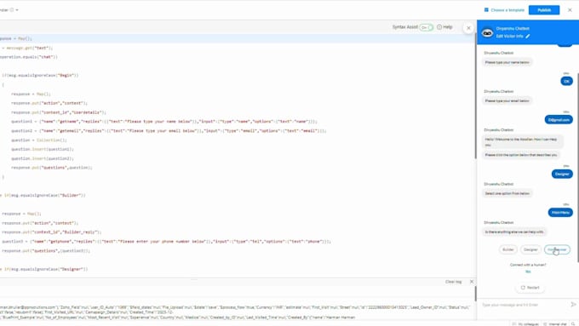Click the question1 getname code line
The width and height of the screenshot is (579, 326).
[164, 122]
